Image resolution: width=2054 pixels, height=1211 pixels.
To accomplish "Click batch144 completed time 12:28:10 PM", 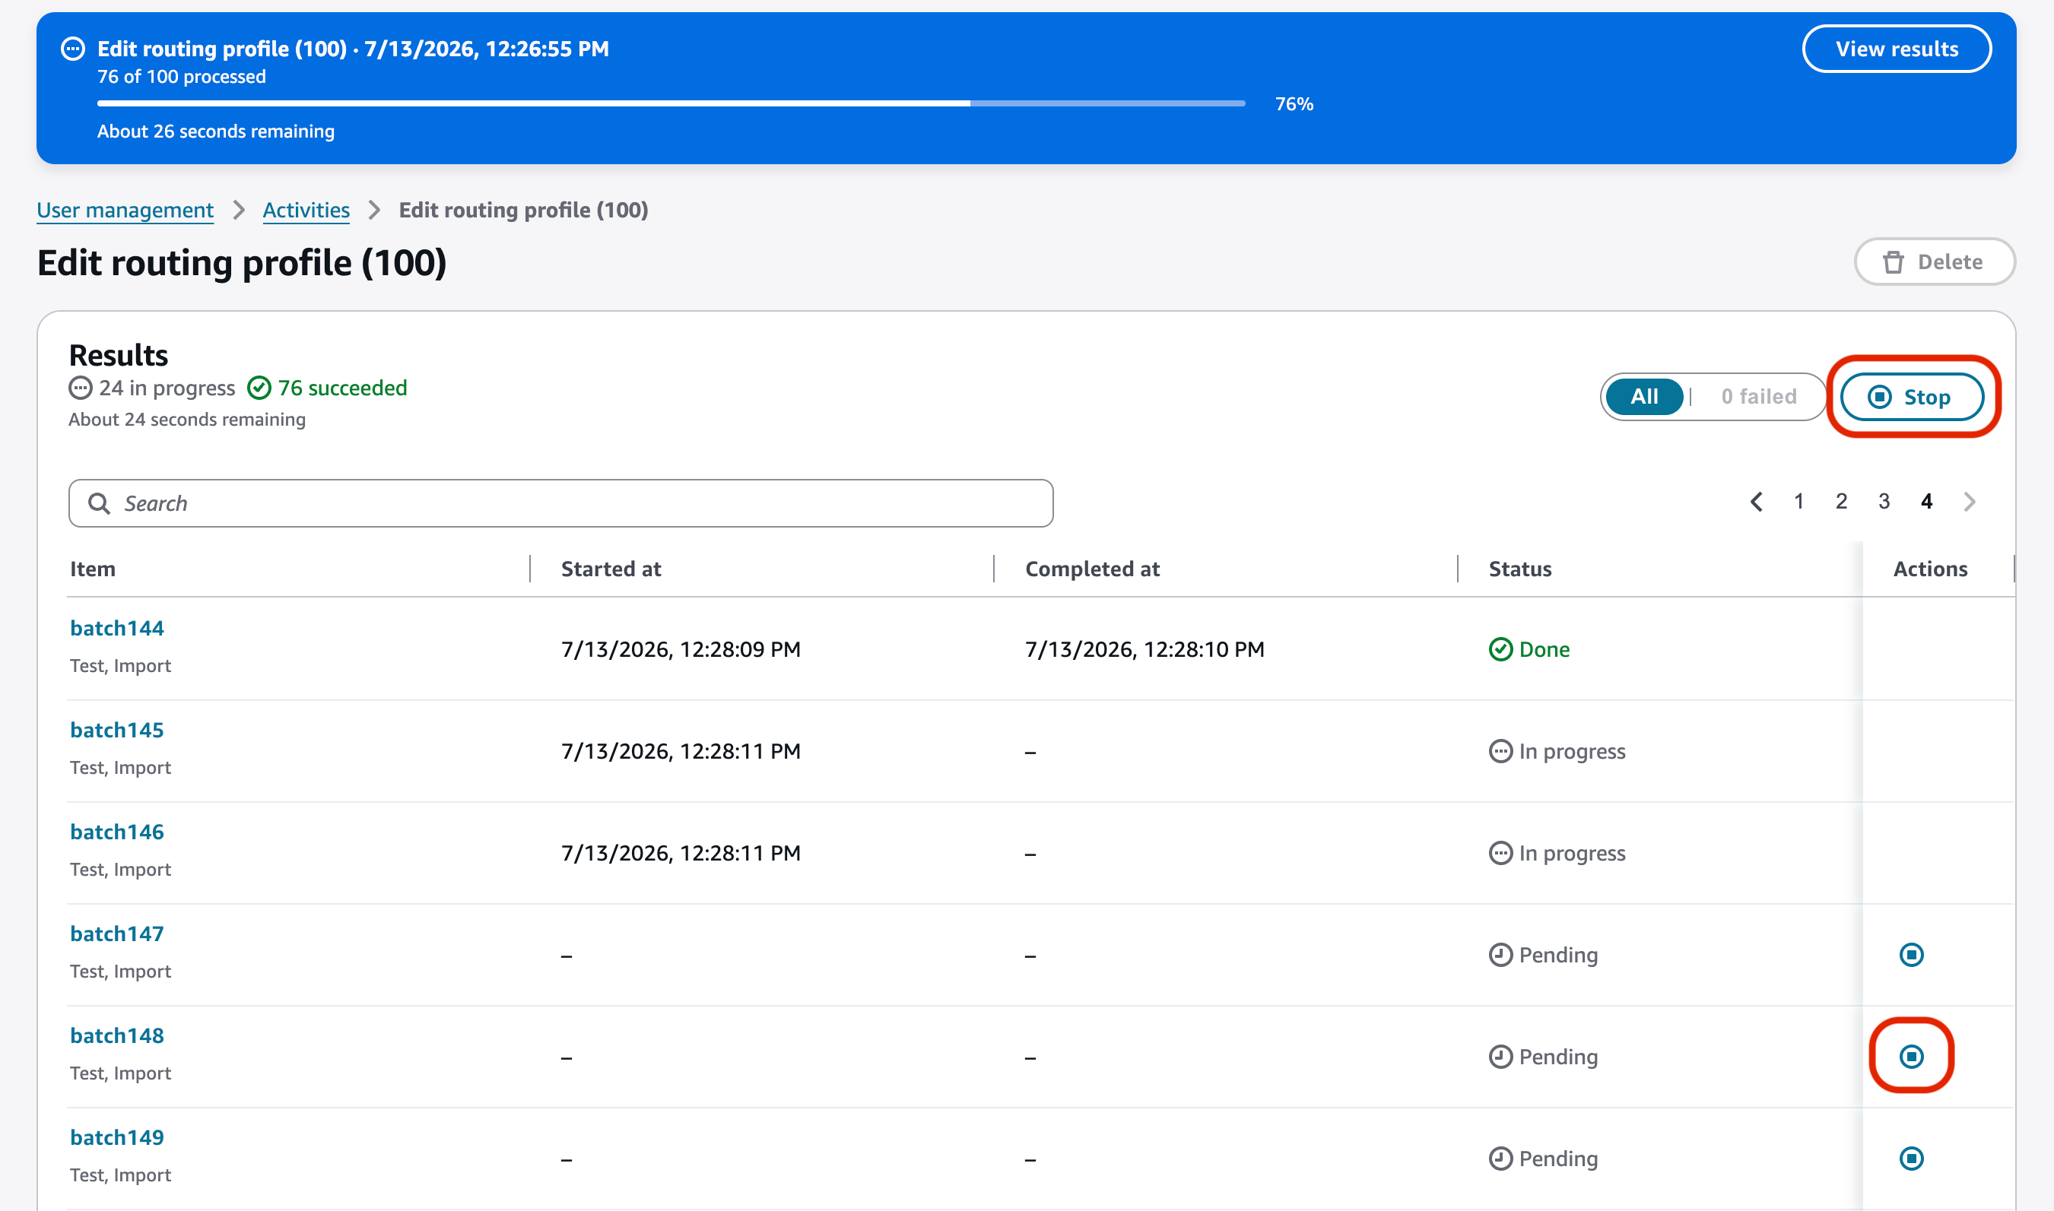I will [1145, 649].
